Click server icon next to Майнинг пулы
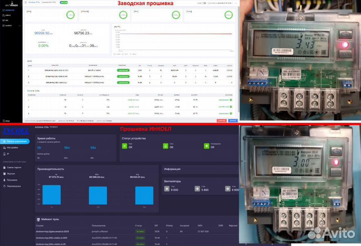This screenshot has height=246, width=361. pos(38,219)
